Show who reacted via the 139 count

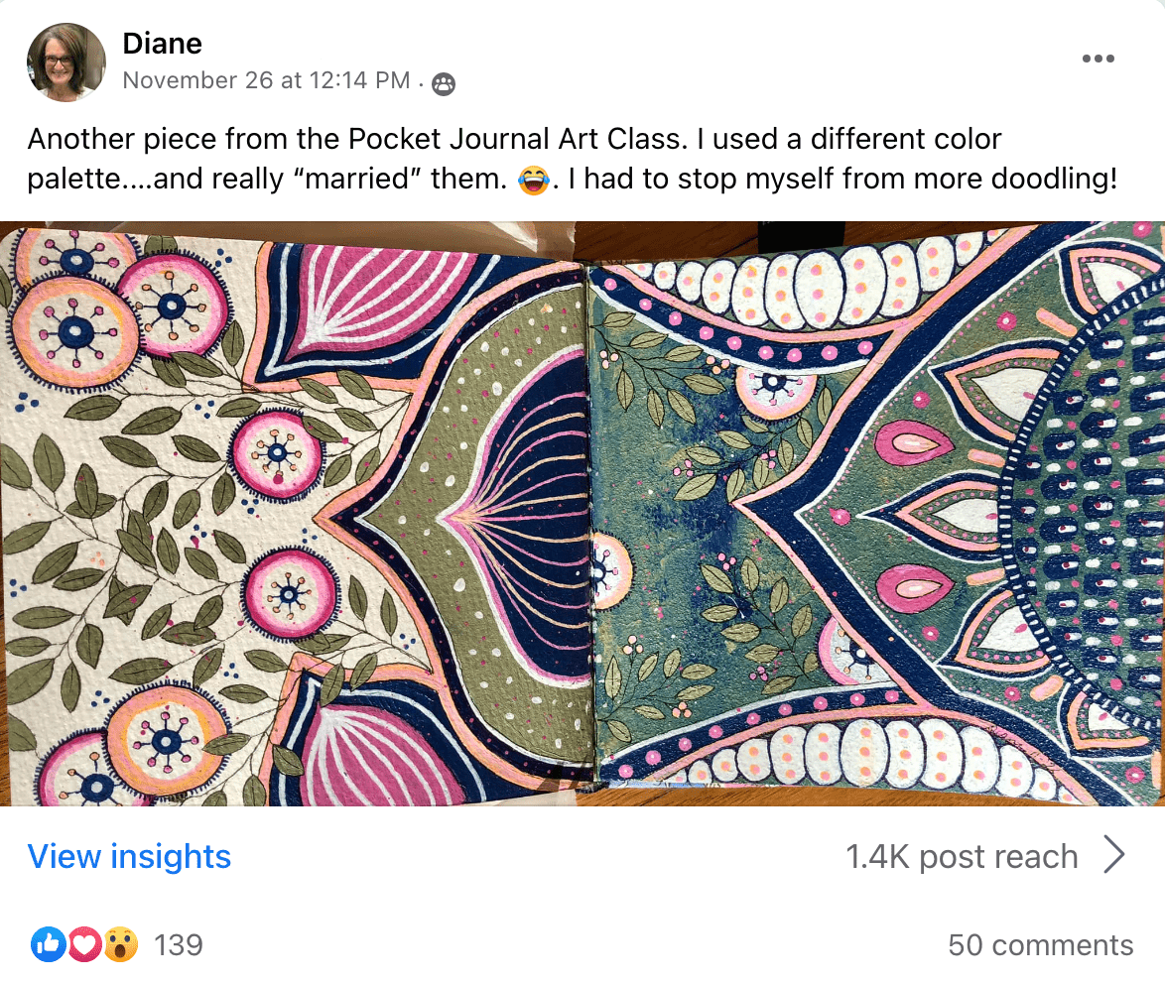[x=179, y=944]
